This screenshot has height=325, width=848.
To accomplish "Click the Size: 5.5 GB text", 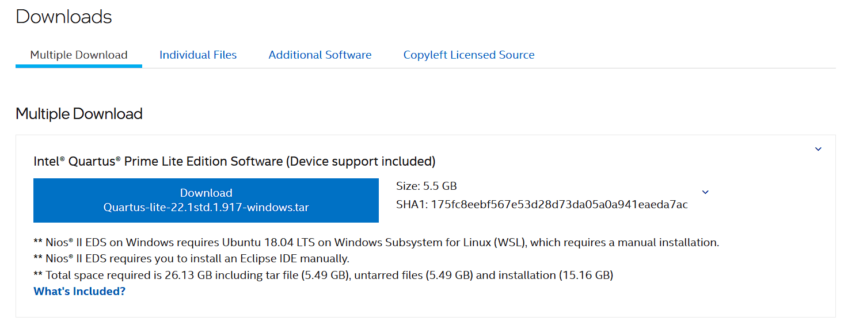I will point(426,186).
